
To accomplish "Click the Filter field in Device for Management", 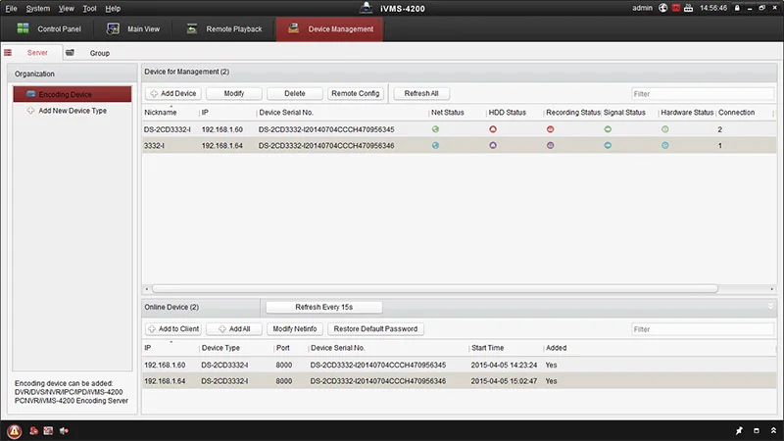I will 702,94.
